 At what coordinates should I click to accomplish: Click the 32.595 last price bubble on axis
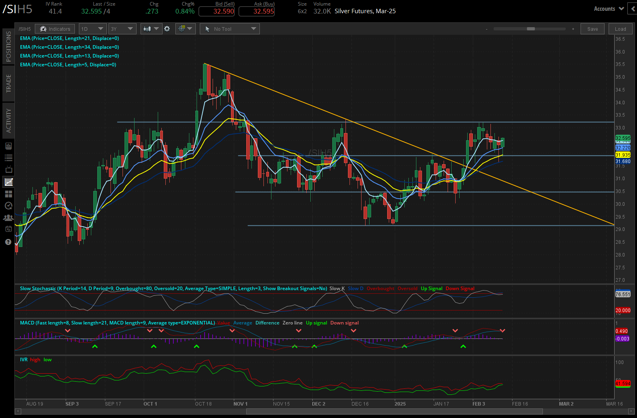tap(623, 138)
